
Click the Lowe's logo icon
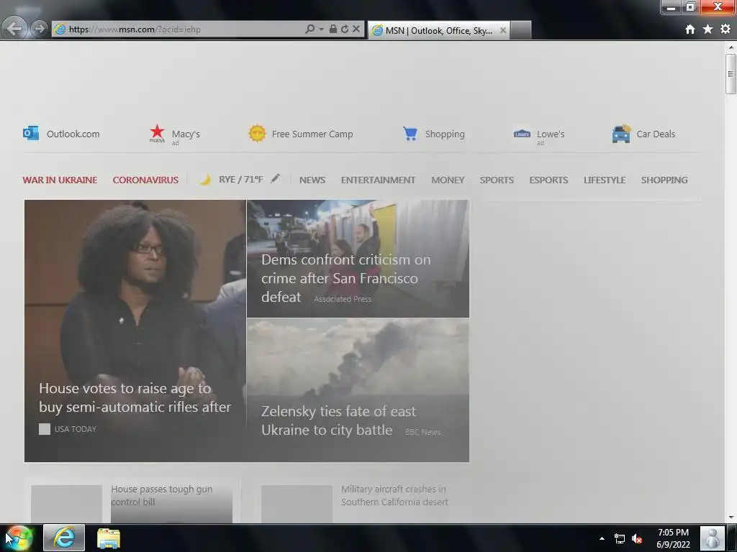click(x=522, y=134)
